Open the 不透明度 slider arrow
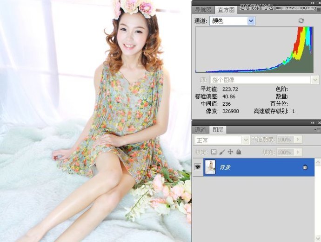 (298, 140)
